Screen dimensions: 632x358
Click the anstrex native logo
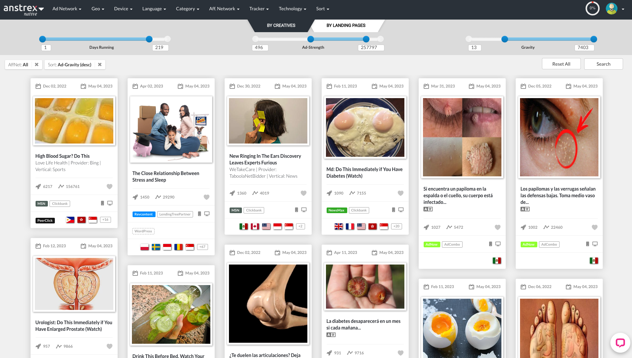click(23, 9)
